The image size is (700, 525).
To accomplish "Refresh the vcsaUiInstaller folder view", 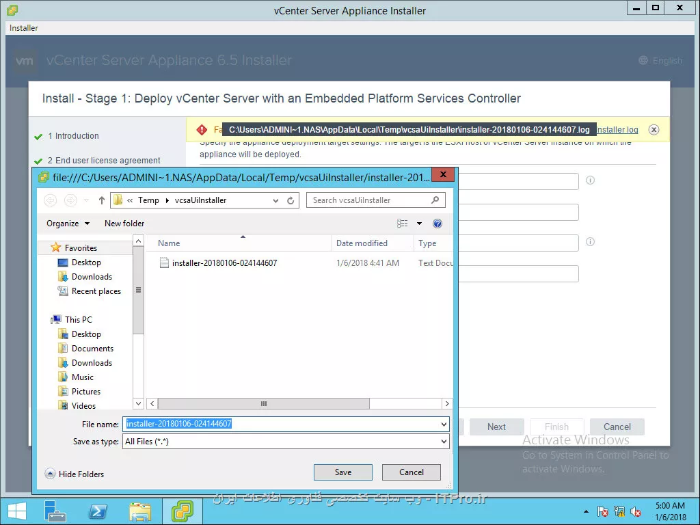I will (291, 200).
